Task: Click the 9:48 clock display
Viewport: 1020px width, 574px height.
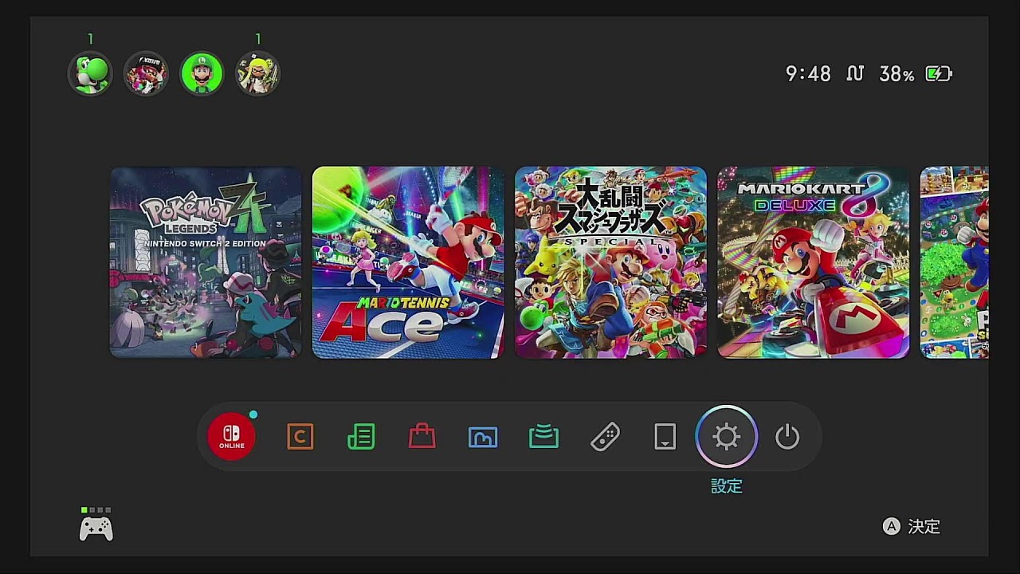Action: pyautogui.click(x=808, y=74)
